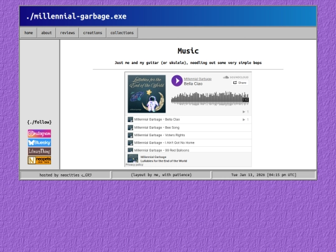This screenshot has width=336, height=252.
Task: Open the collections section
Action: 122,33
